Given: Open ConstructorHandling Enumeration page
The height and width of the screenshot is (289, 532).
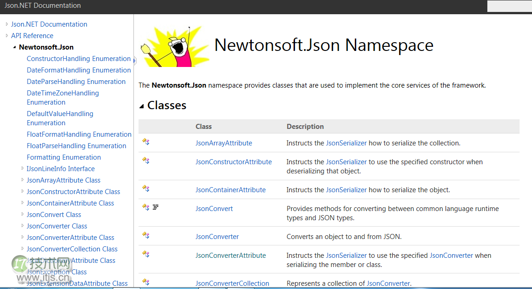Looking at the screenshot, I should coord(79,59).
